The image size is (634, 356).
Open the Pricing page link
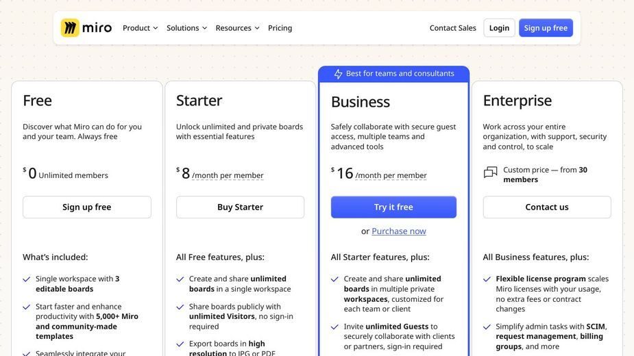(280, 28)
